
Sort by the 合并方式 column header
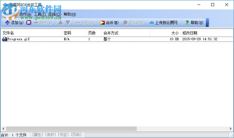tap(126, 33)
